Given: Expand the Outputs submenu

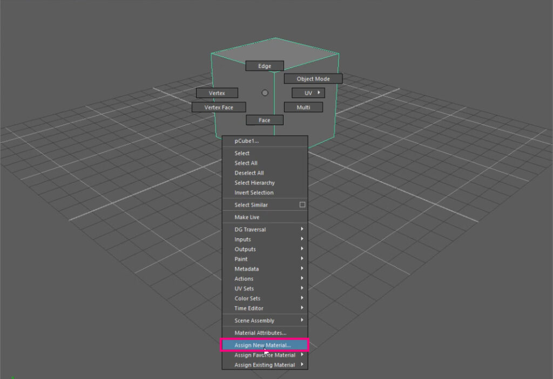Looking at the screenshot, I should point(265,250).
